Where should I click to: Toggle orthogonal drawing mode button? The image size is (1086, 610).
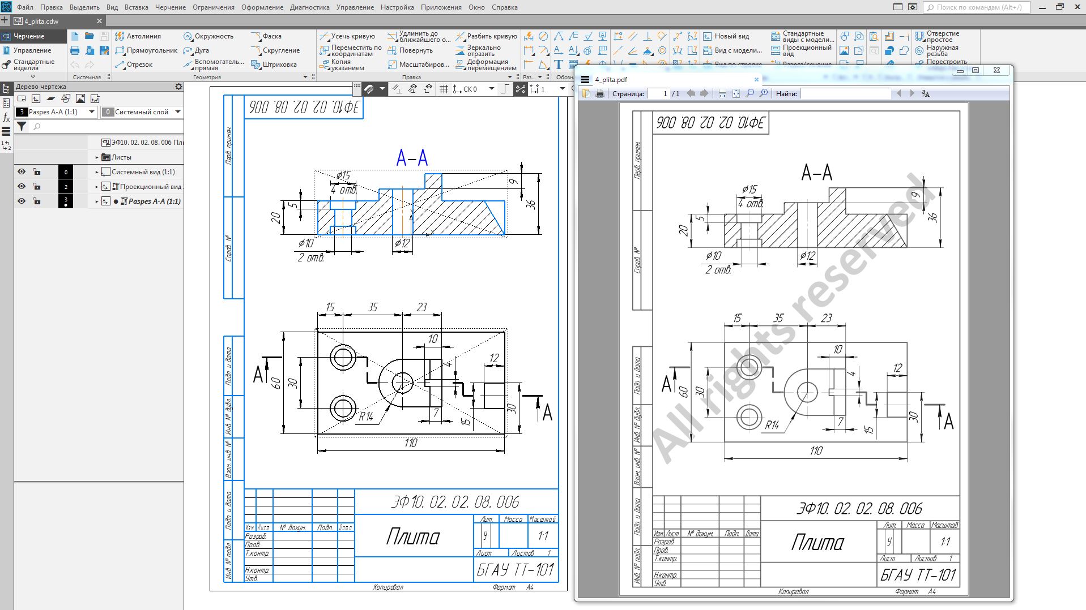[x=505, y=89]
